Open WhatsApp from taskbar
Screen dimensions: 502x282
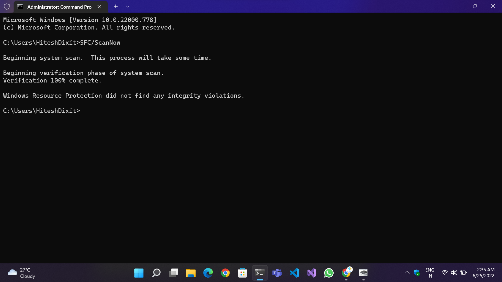[329, 273]
